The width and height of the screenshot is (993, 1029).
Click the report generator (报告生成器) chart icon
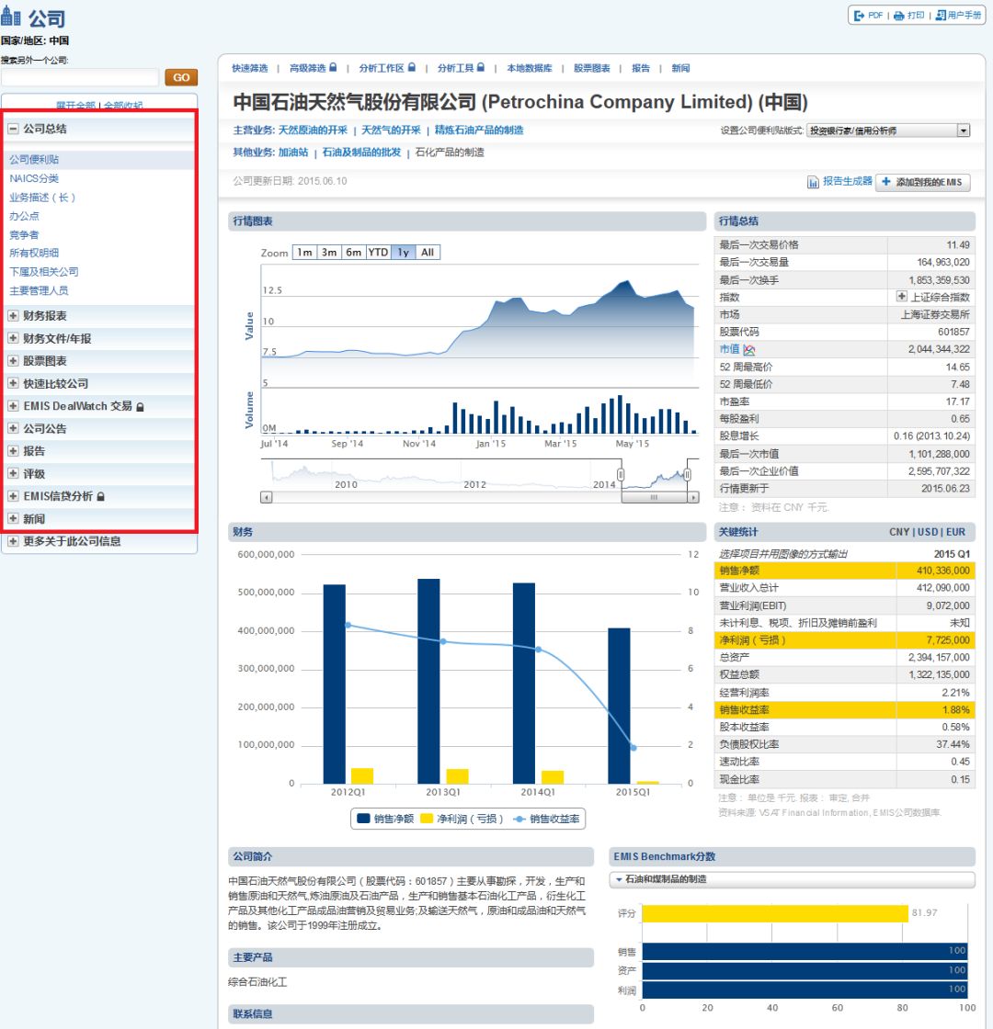point(813,182)
